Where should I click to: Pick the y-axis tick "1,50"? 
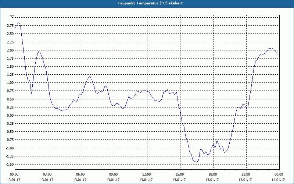pos(10,67)
